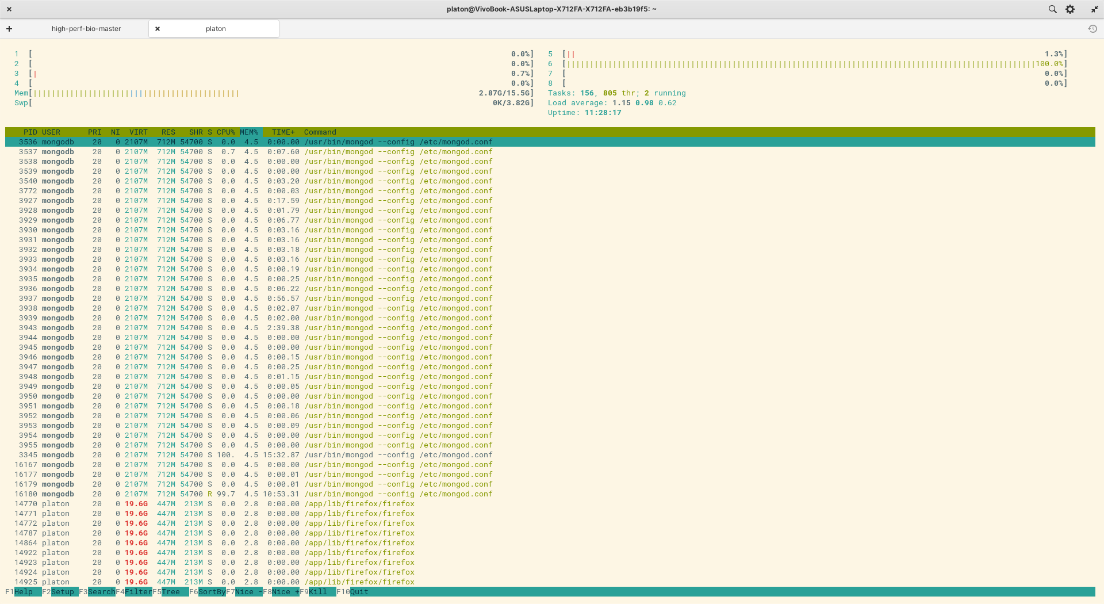Close the terminal window with x icon
1104x604 pixels.
click(9, 9)
